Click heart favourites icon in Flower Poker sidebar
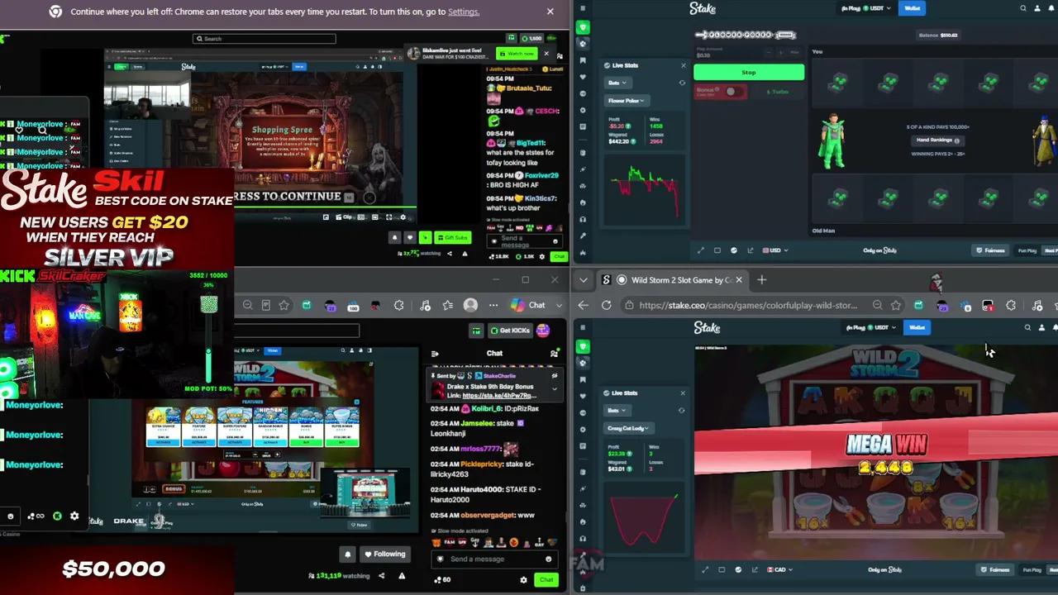The width and height of the screenshot is (1058, 595). point(583,77)
